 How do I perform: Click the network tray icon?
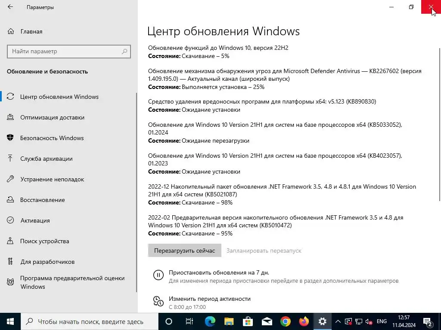359,321
